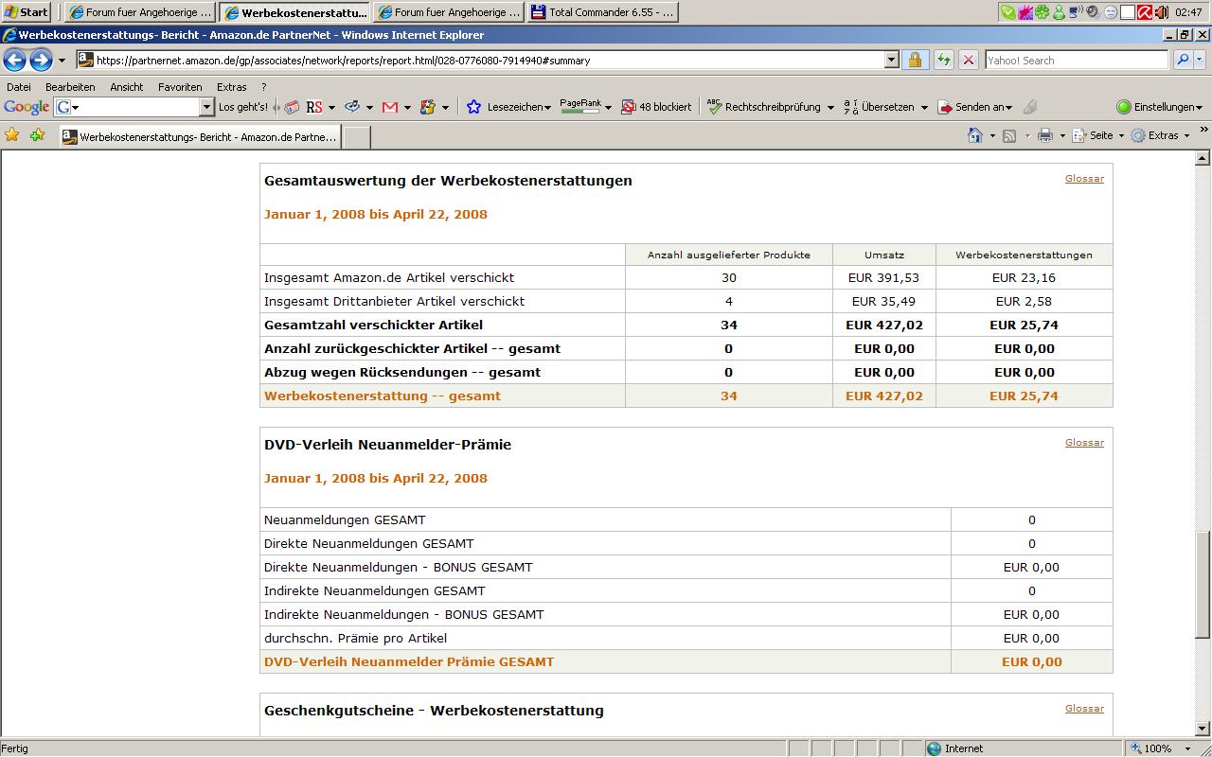Image resolution: width=1212 pixels, height=757 pixels.
Task: Click the Refresh page icon
Action: pyautogui.click(x=943, y=60)
